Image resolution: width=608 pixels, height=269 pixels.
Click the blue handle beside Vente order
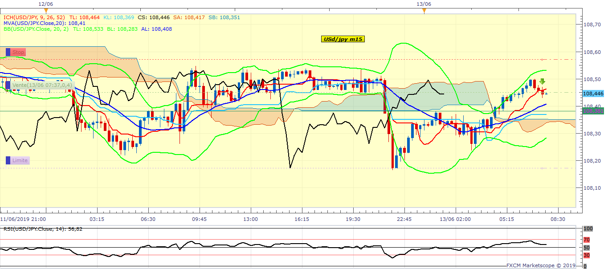[x=8, y=85]
